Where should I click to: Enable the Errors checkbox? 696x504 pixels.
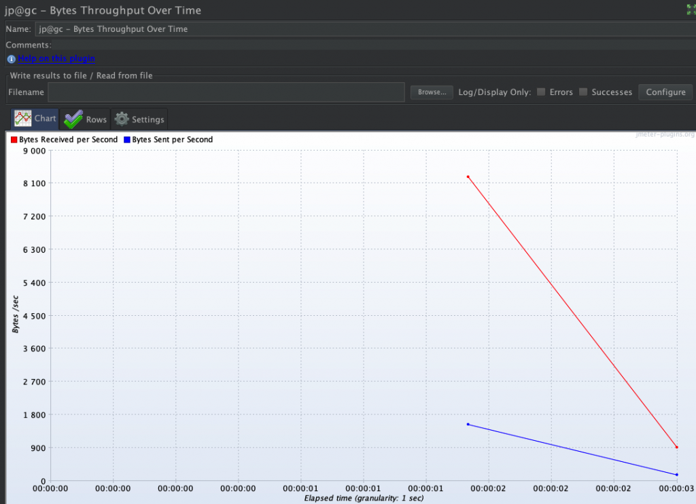pyautogui.click(x=541, y=92)
